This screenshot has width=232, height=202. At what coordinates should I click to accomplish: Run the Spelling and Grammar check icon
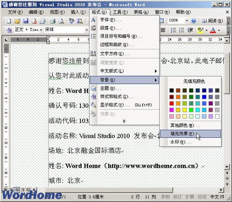point(71,21)
